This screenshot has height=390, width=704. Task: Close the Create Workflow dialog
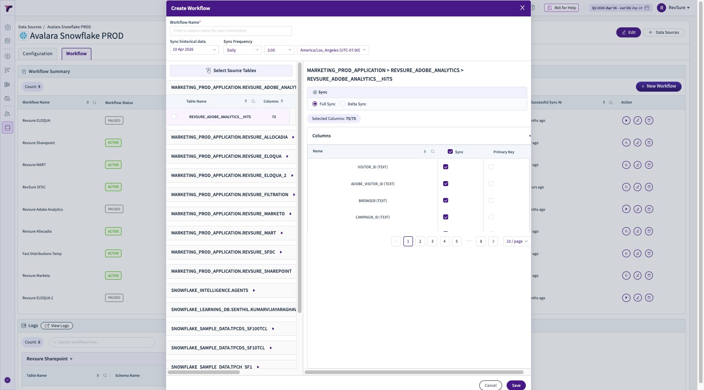[x=523, y=8]
